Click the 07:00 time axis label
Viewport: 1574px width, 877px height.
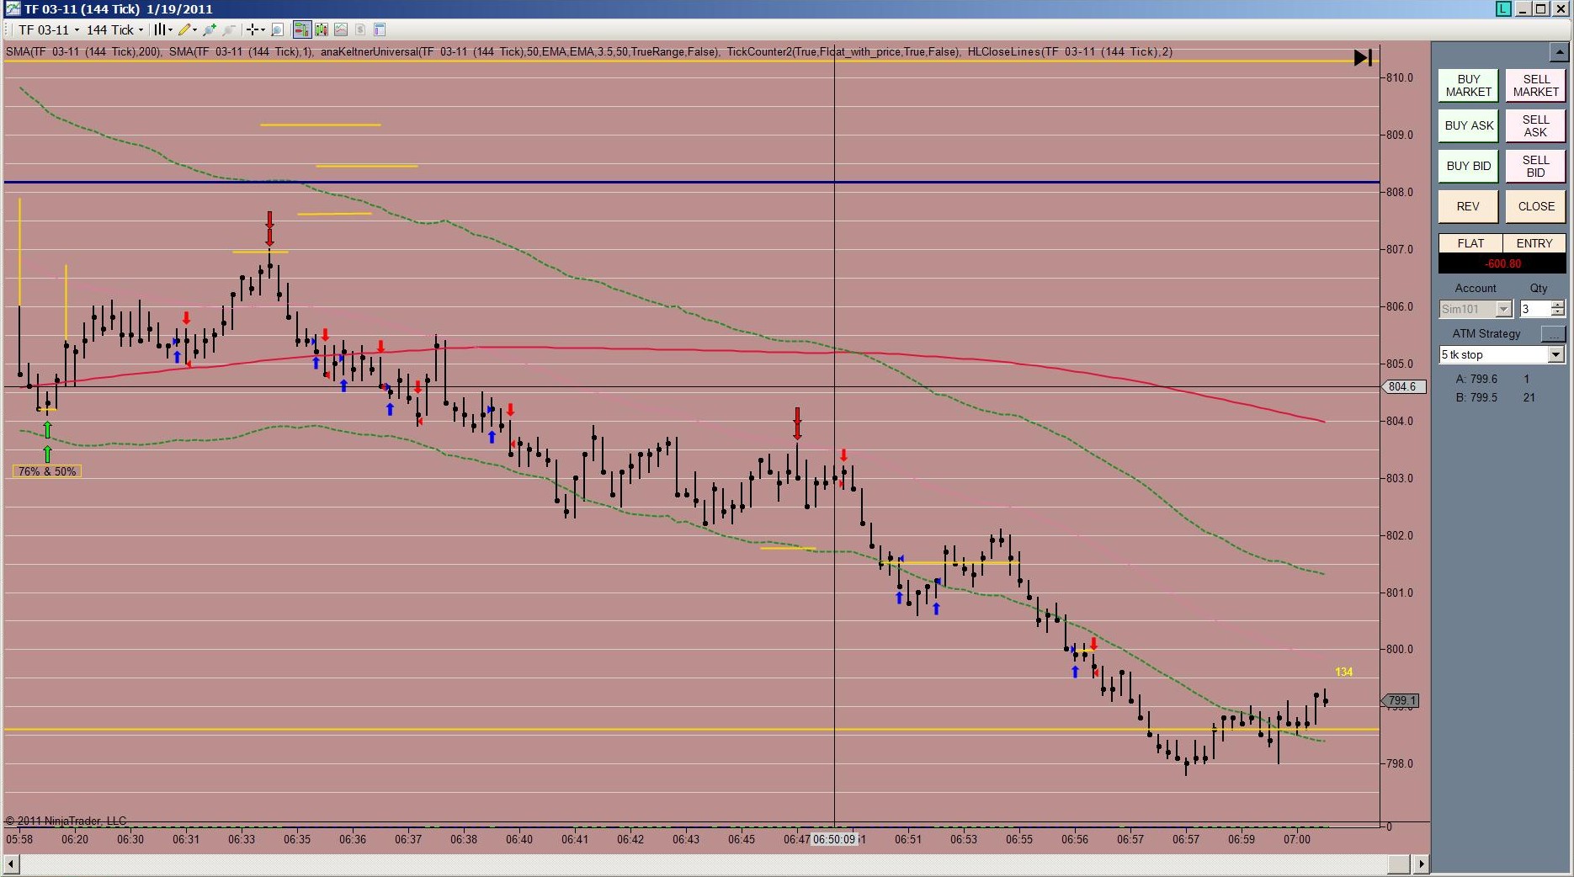pos(1297,839)
